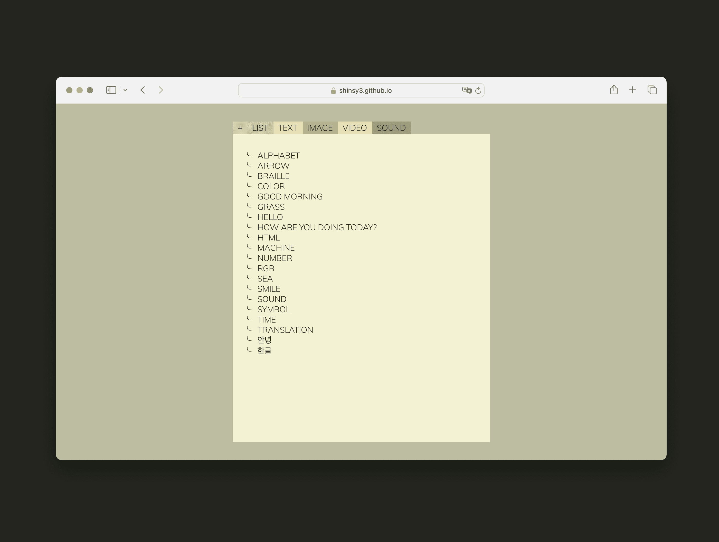The width and height of the screenshot is (719, 542).
Task: Select the SOUND tab
Action: (391, 128)
